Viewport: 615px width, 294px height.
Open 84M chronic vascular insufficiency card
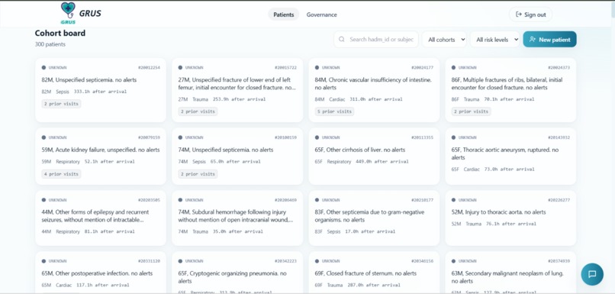(374, 90)
